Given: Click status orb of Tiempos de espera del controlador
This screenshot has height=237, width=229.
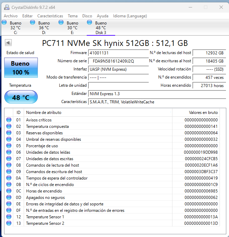Looking at the screenshot, I should [9, 178].
